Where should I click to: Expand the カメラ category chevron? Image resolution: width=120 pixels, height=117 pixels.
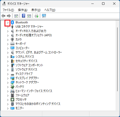pos(8,40)
